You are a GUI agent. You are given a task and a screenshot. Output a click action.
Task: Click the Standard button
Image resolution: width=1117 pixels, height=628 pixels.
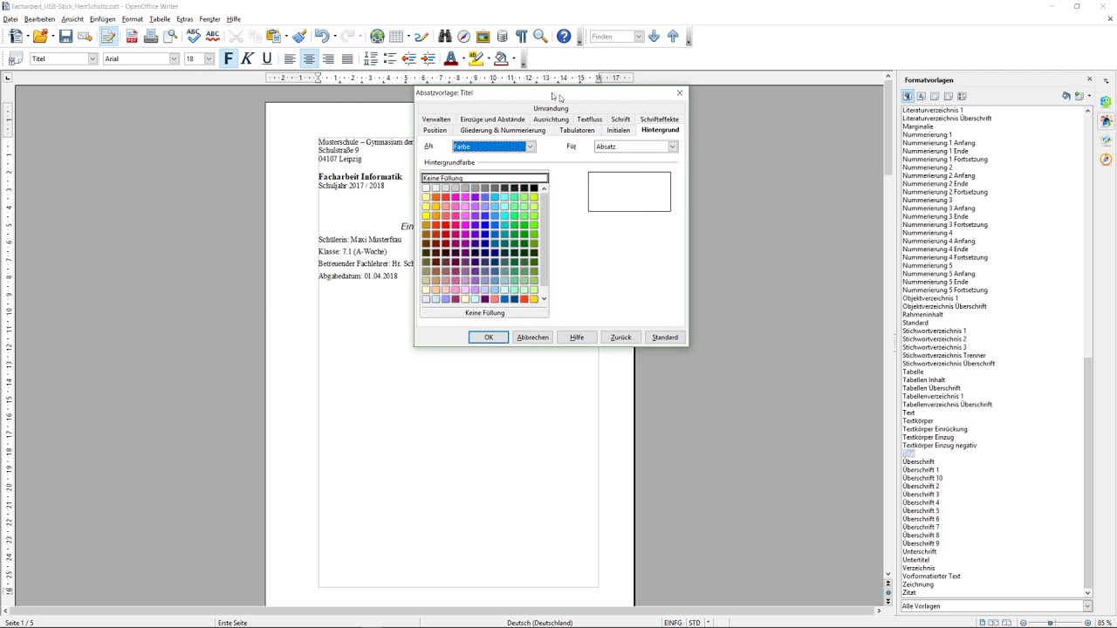(665, 338)
